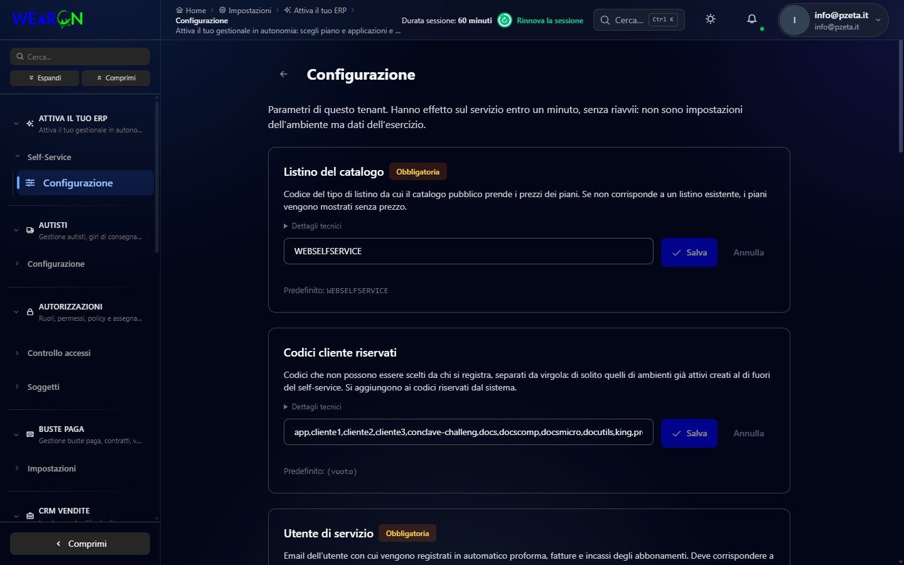904x565 pixels.
Task: Go back with the arrow beside Configurazione title
Action: tap(284, 74)
